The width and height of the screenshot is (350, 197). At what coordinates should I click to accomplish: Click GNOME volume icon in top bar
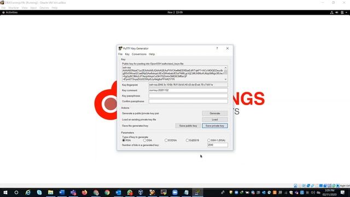[x=337, y=13]
